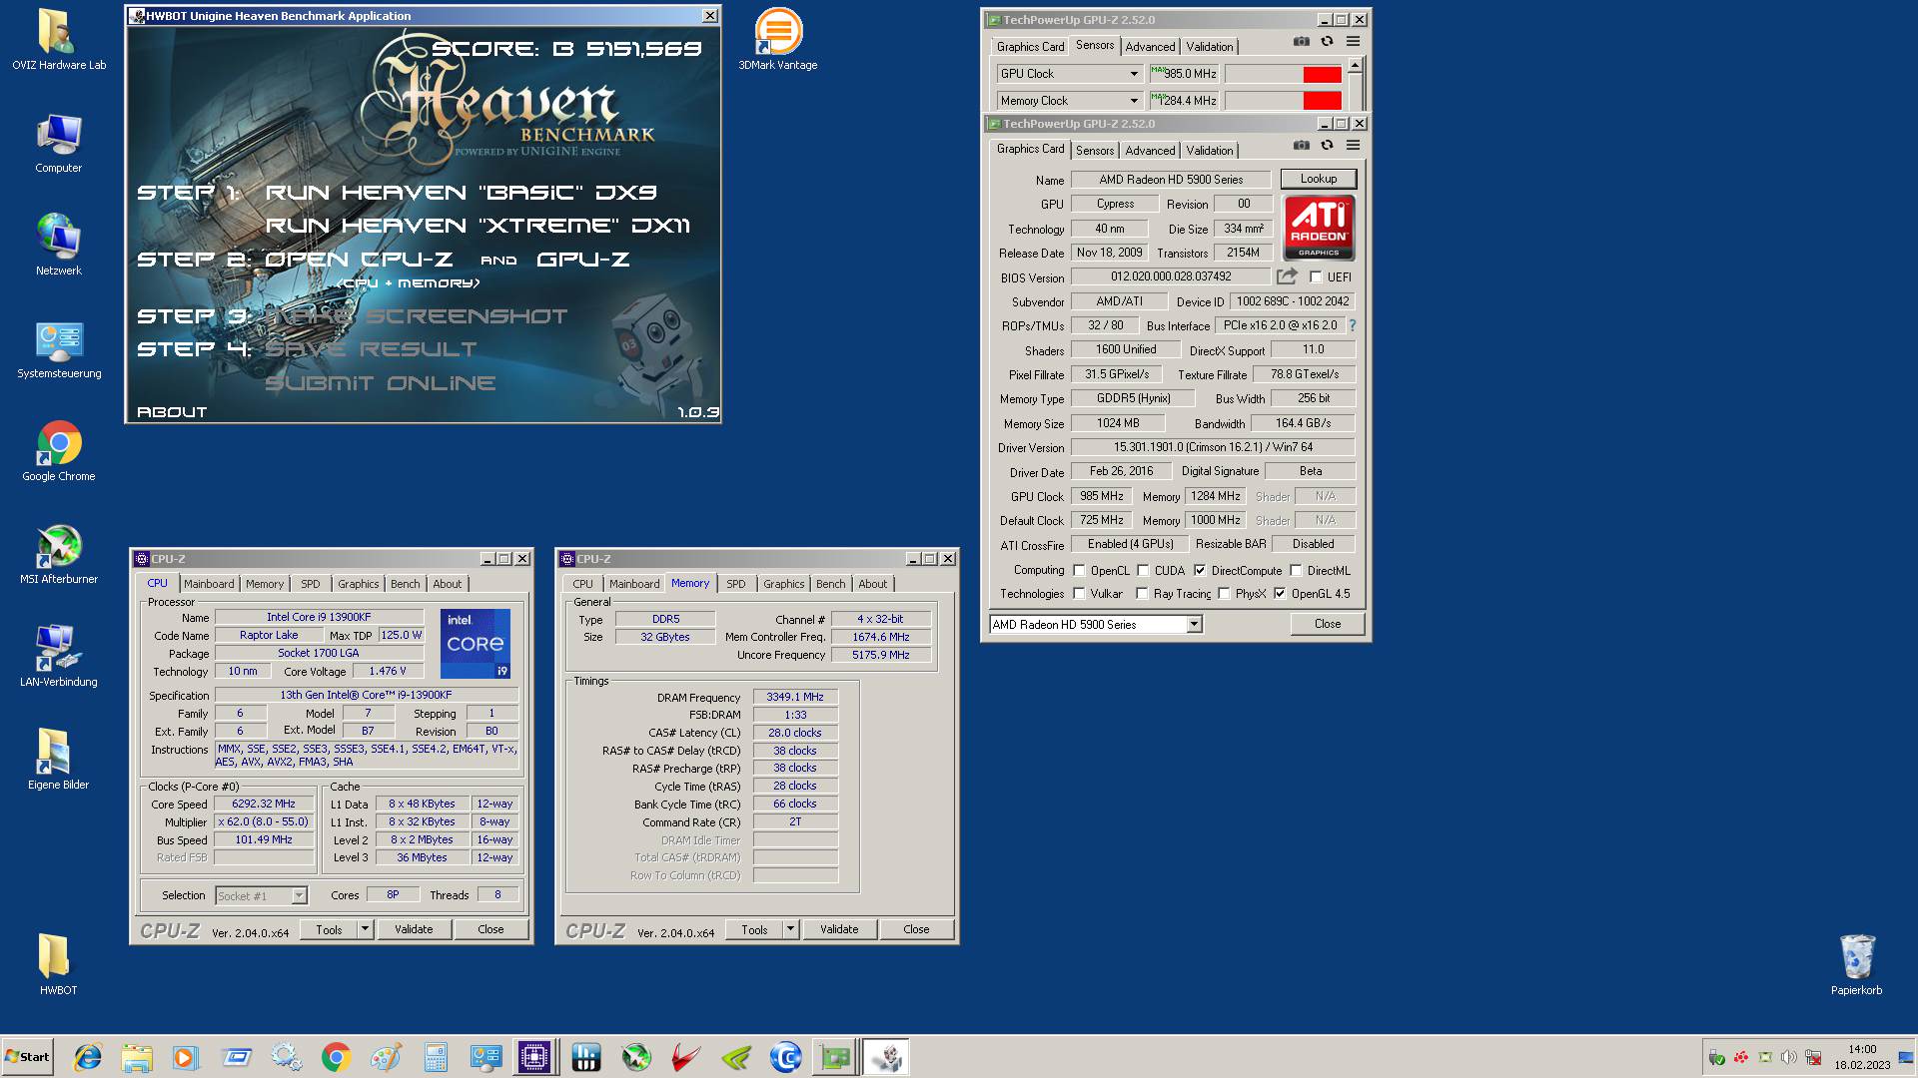Toggle the Vulkan checkbox in GPU-Z
1918x1078 pixels.
(1079, 594)
